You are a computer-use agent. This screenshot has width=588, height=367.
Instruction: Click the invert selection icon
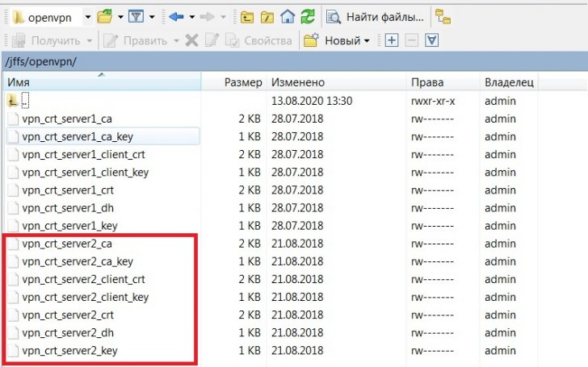431,40
